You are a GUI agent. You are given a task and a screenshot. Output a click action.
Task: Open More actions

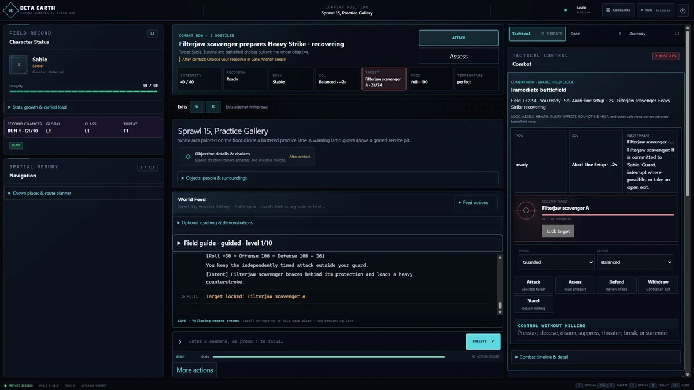(x=195, y=370)
